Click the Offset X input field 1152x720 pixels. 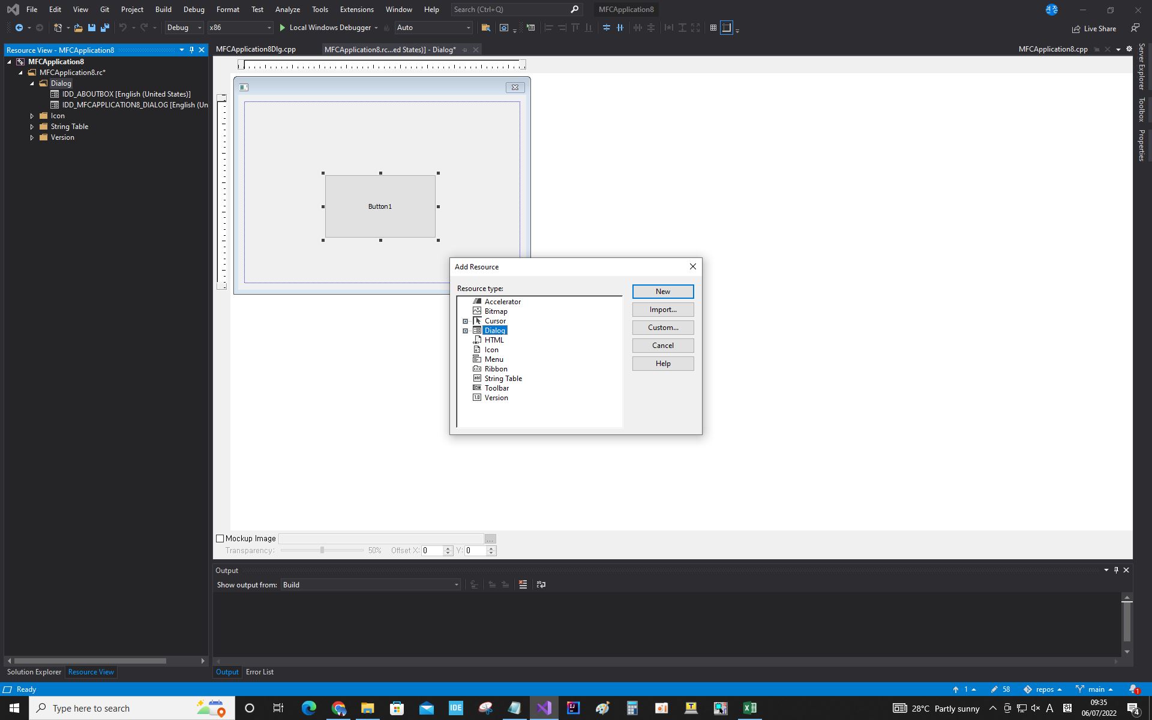(x=432, y=551)
